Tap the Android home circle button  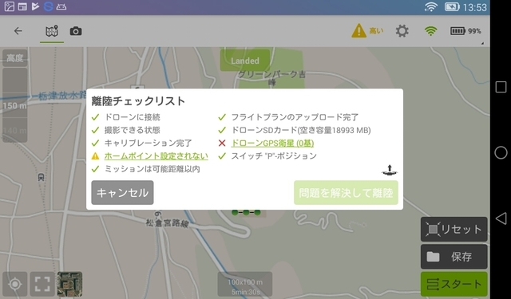[501, 152]
